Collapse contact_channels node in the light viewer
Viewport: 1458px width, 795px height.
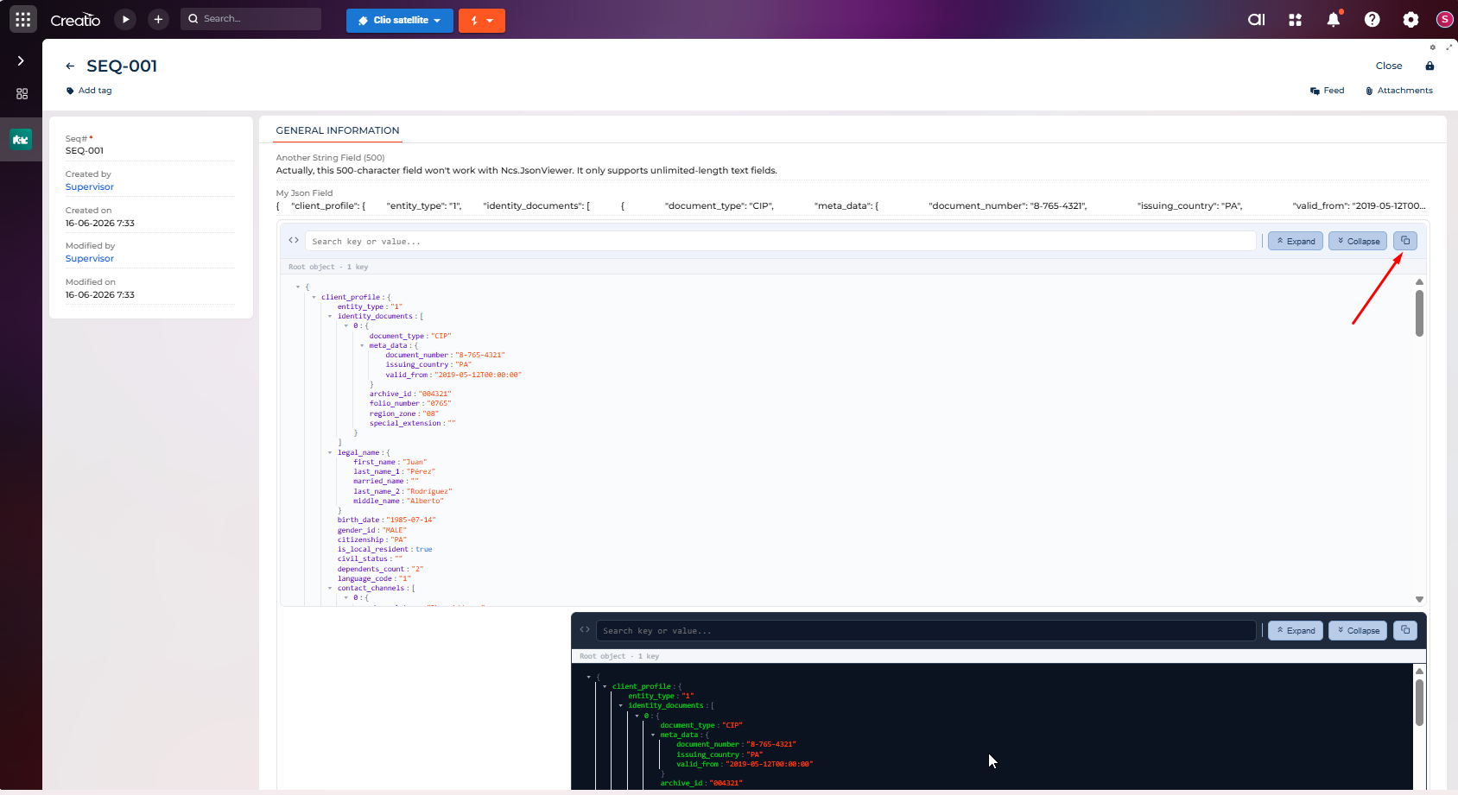tap(330, 588)
